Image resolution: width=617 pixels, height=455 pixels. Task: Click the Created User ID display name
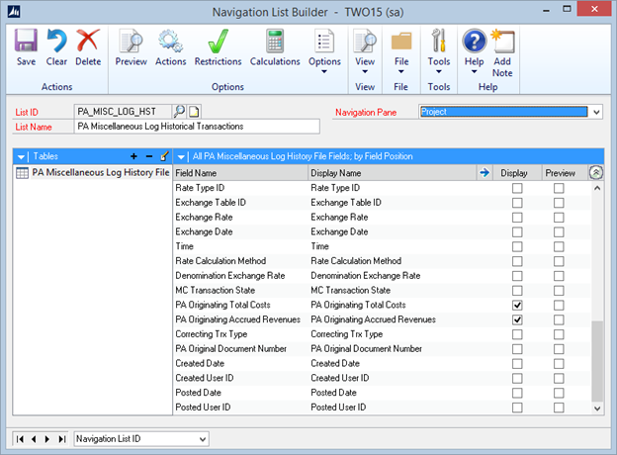[339, 378]
